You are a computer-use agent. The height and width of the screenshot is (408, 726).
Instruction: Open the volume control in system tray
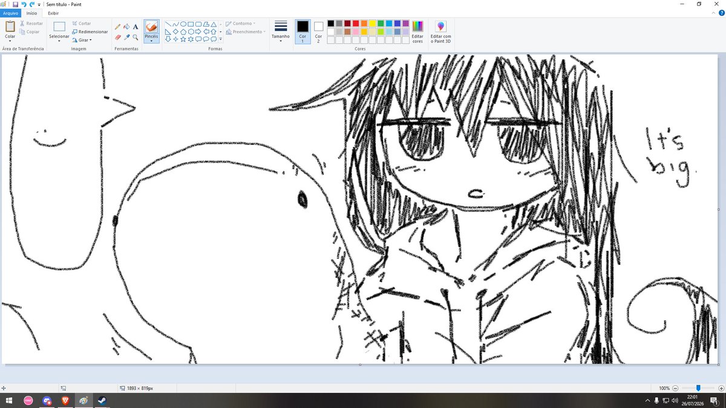point(675,401)
